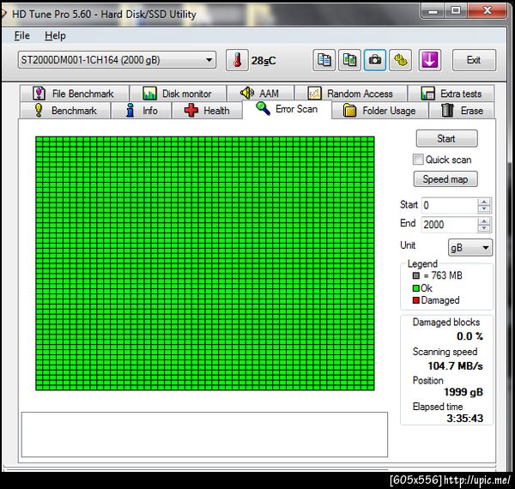Close the HD Tune Pro window

[487, 11]
